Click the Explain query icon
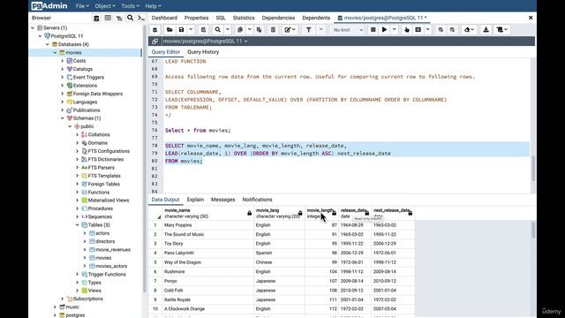Image resolution: width=565 pixels, height=318 pixels. 407,30
